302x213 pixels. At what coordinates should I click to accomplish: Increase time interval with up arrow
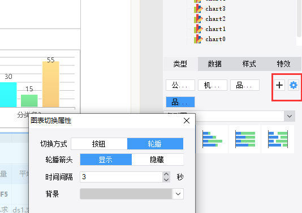(166, 174)
